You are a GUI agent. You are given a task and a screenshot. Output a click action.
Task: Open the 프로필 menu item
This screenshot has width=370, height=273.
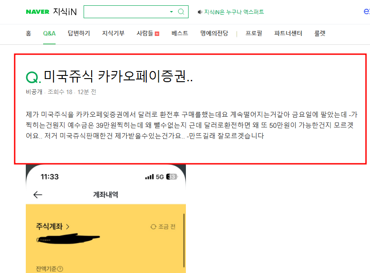(x=254, y=33)
